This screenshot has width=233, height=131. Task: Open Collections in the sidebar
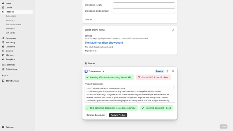[x=11, y=16]
